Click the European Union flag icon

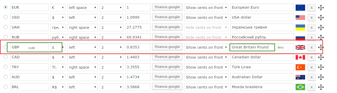300,8
